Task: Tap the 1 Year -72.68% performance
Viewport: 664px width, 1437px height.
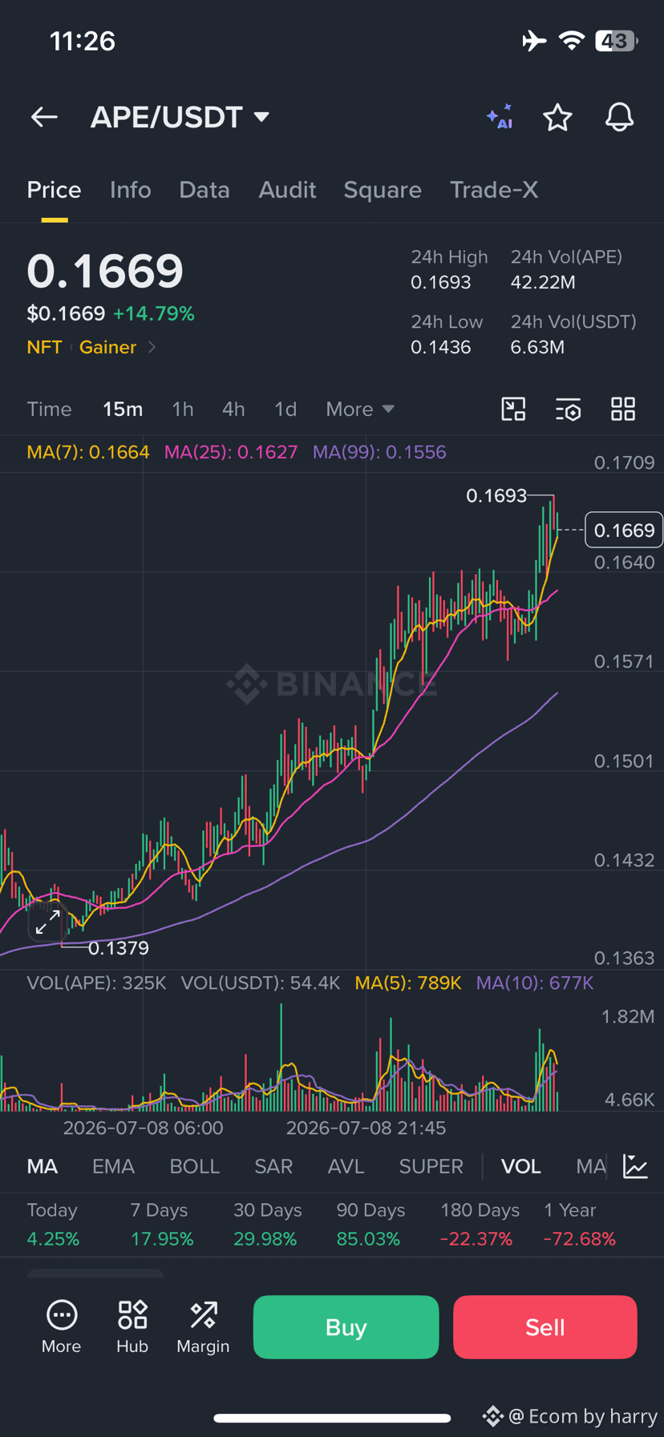Action: (580, 1225)
